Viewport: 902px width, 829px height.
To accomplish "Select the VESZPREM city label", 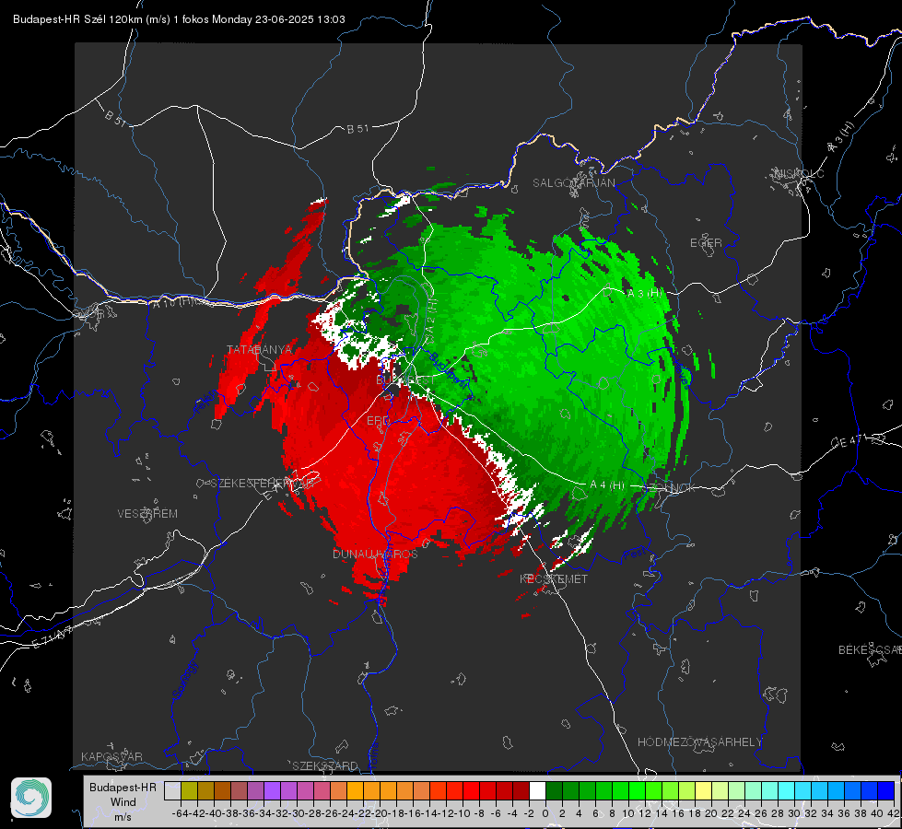I will (x=147, y=513).
